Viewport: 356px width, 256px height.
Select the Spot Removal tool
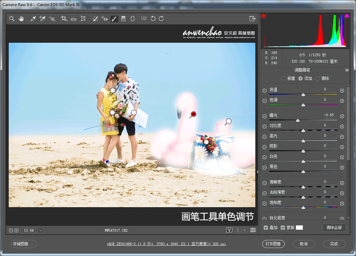95,19
